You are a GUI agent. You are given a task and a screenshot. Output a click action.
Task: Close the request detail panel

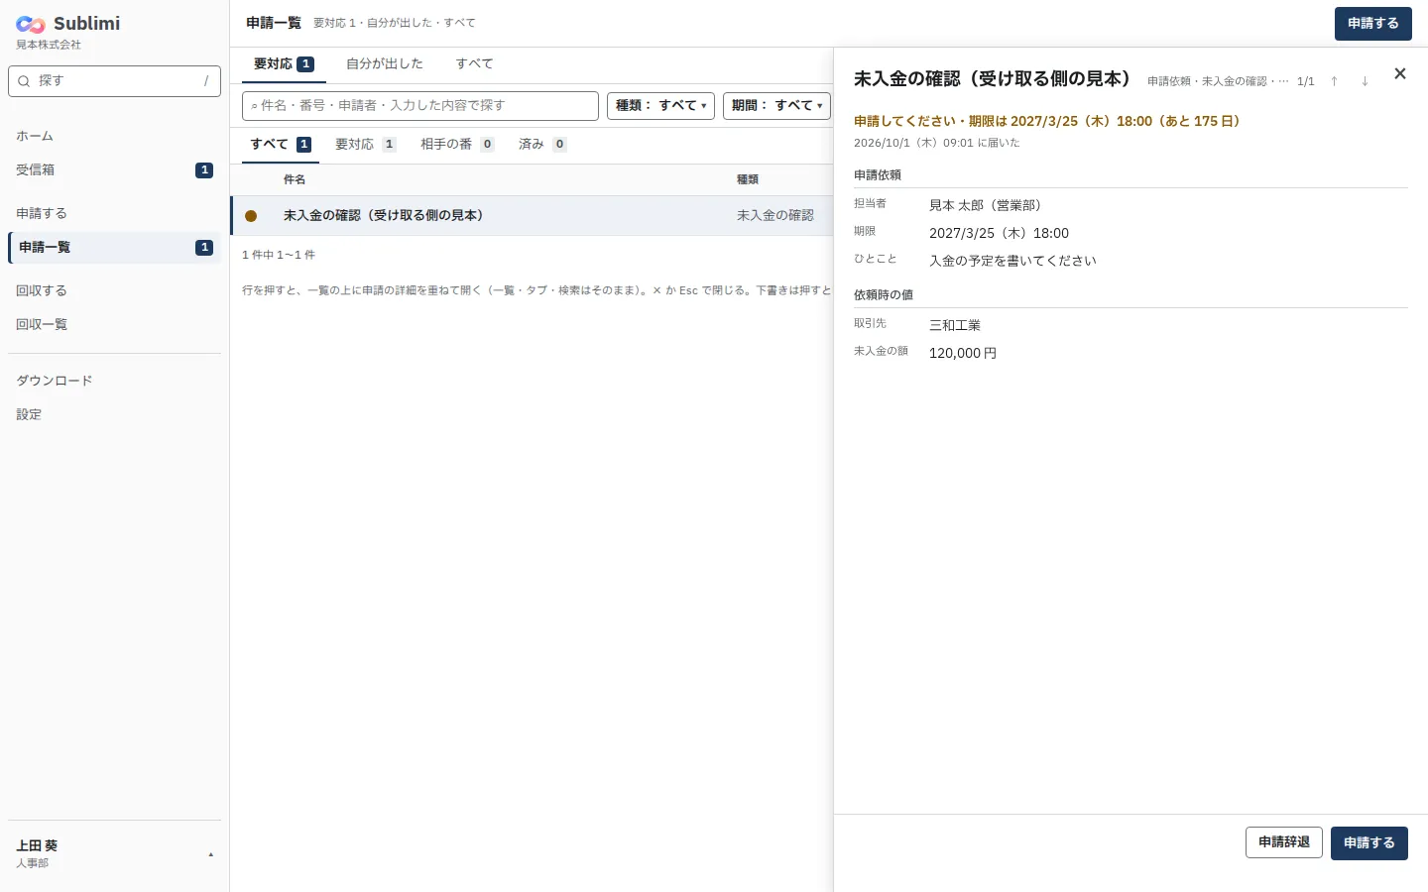pyautogui.click(x=1399, y=73)
